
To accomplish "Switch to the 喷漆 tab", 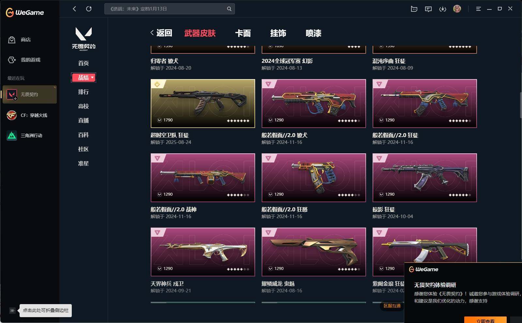I will click(x=314, y=33).
